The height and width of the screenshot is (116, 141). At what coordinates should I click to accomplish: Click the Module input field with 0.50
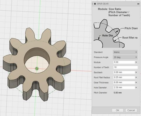pyautogui.click(x=124, y=62)
